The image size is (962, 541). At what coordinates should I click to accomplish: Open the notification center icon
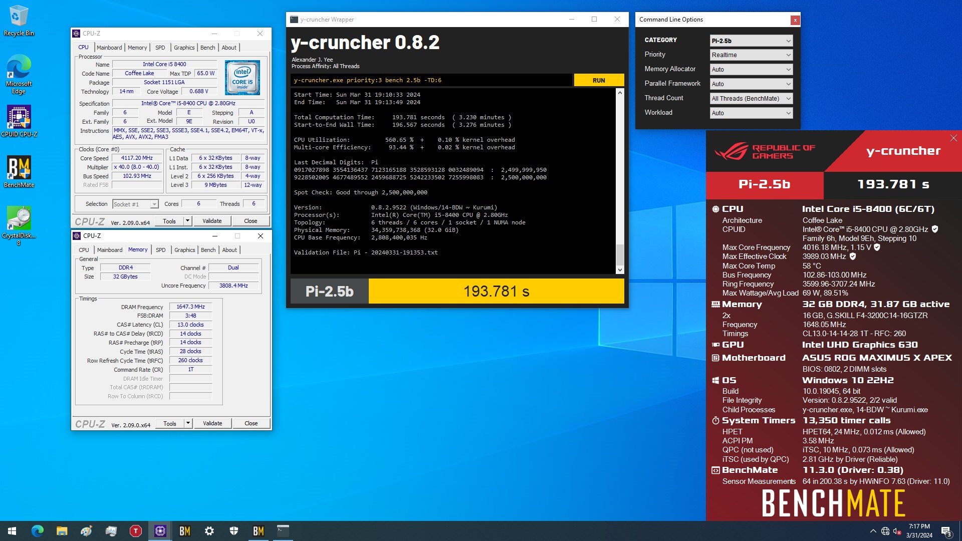coord(946,531)
